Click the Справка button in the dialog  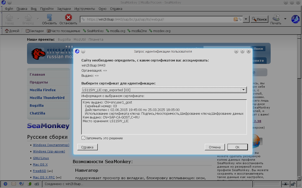coord(87,147)
